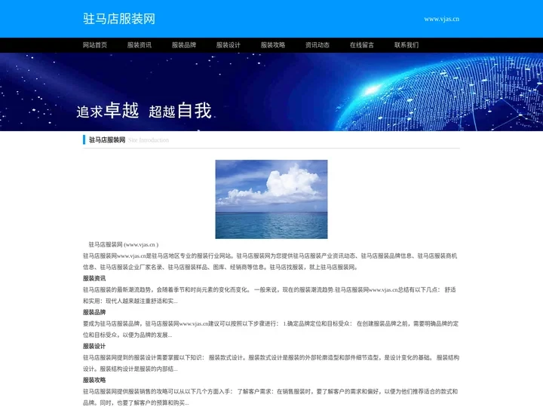This screenshot has width=543, height=407.
Task: Open the 资讯动态 navigation menu item
Action: click(x=318, y=45)
